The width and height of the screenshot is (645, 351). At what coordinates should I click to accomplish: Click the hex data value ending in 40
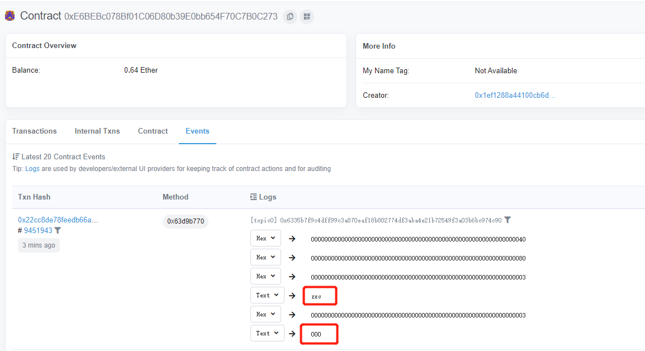point(418,239)
